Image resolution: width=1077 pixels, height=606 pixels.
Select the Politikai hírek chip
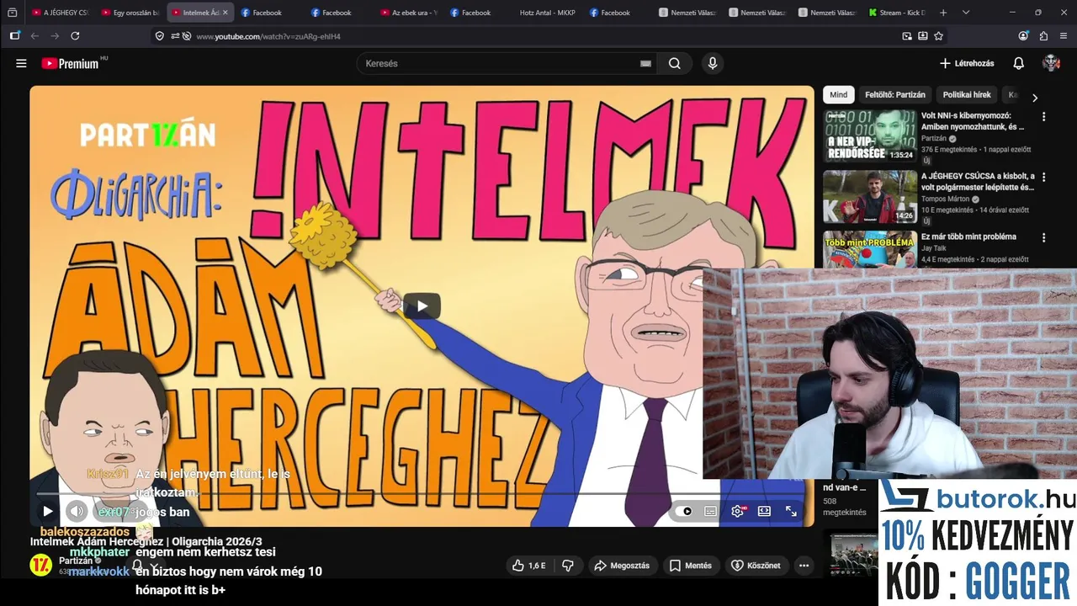967,95
